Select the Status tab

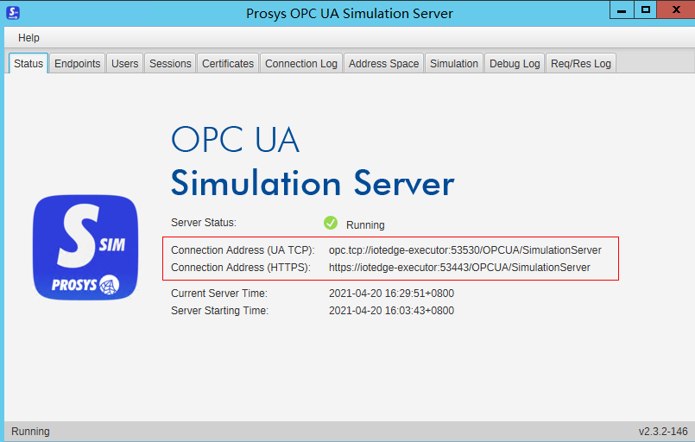[x=28, y=63]
